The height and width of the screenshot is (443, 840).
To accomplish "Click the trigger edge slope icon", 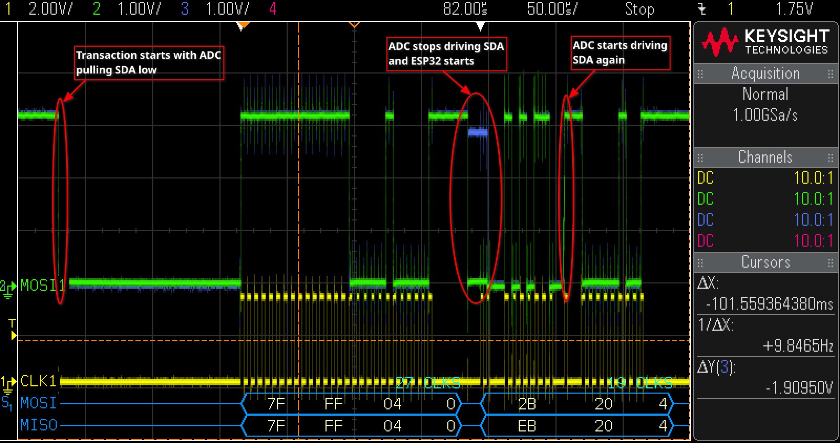I will pyautogui.click(x=702, y=9).
